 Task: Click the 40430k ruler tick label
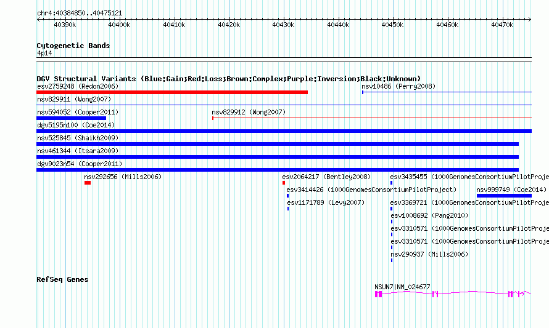click(283, 25)
